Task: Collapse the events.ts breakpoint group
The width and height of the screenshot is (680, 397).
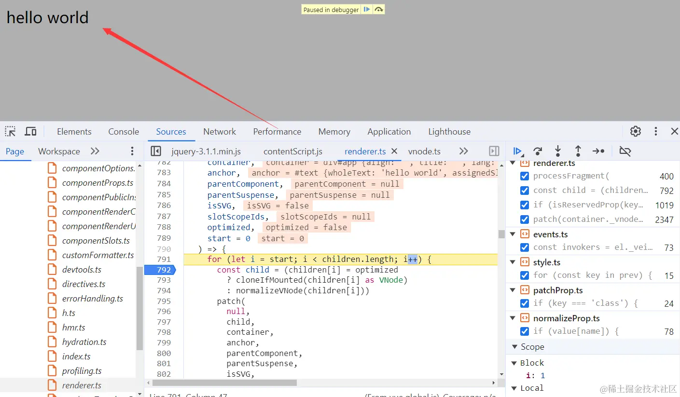Action: coord(513,234)
